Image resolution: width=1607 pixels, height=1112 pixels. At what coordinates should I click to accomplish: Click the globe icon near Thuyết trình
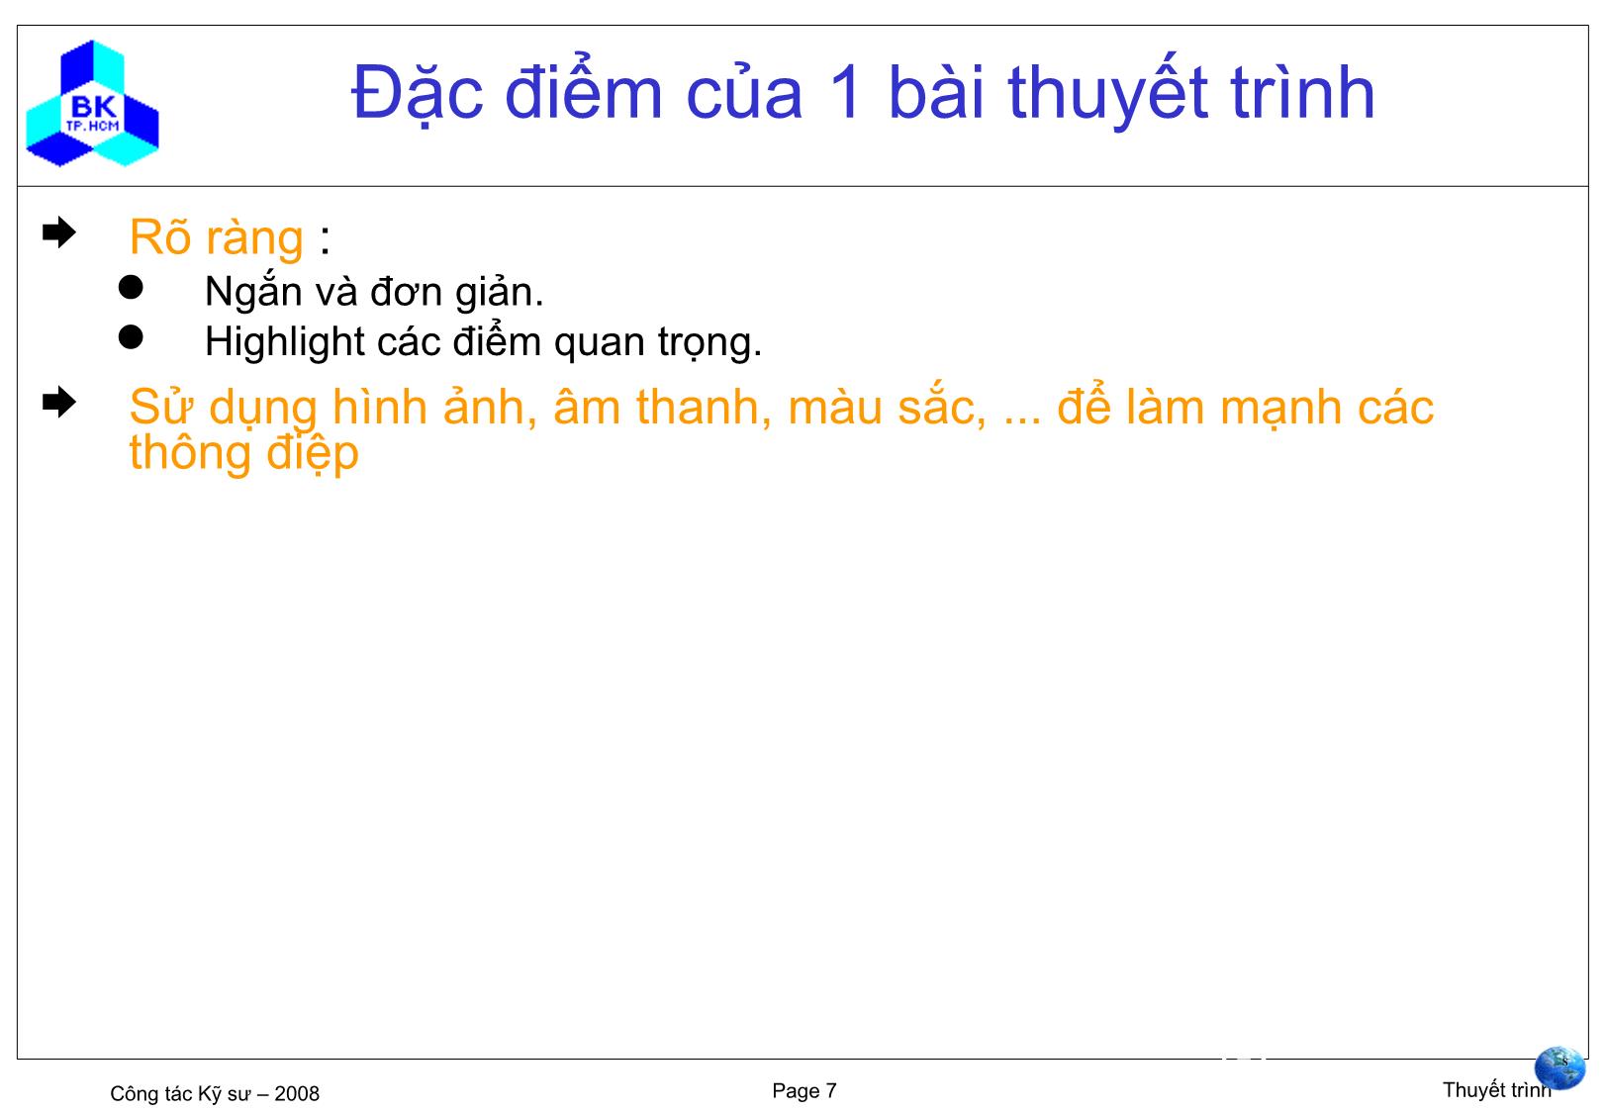click(x=1560, y=1068)
